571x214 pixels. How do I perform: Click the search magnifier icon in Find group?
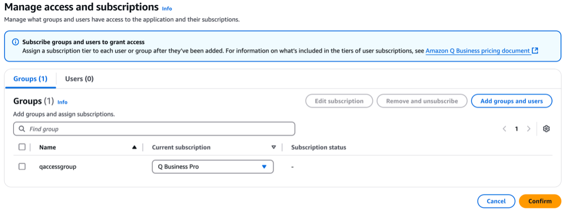pyautogui.click(x=22, y=129)
